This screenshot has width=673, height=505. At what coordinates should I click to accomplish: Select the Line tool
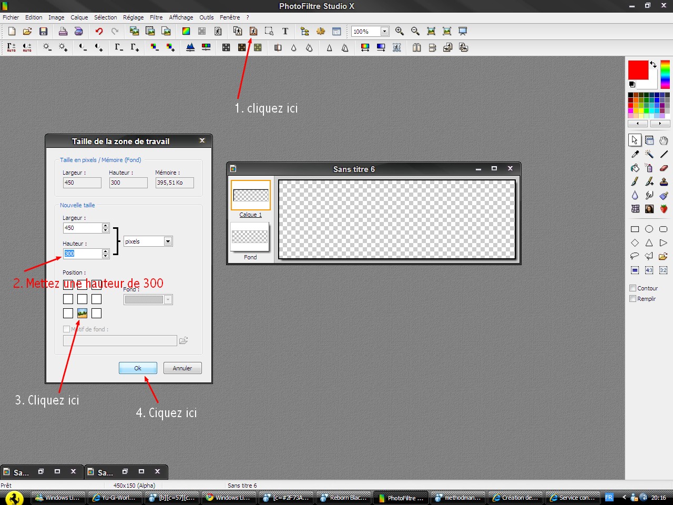664,154
